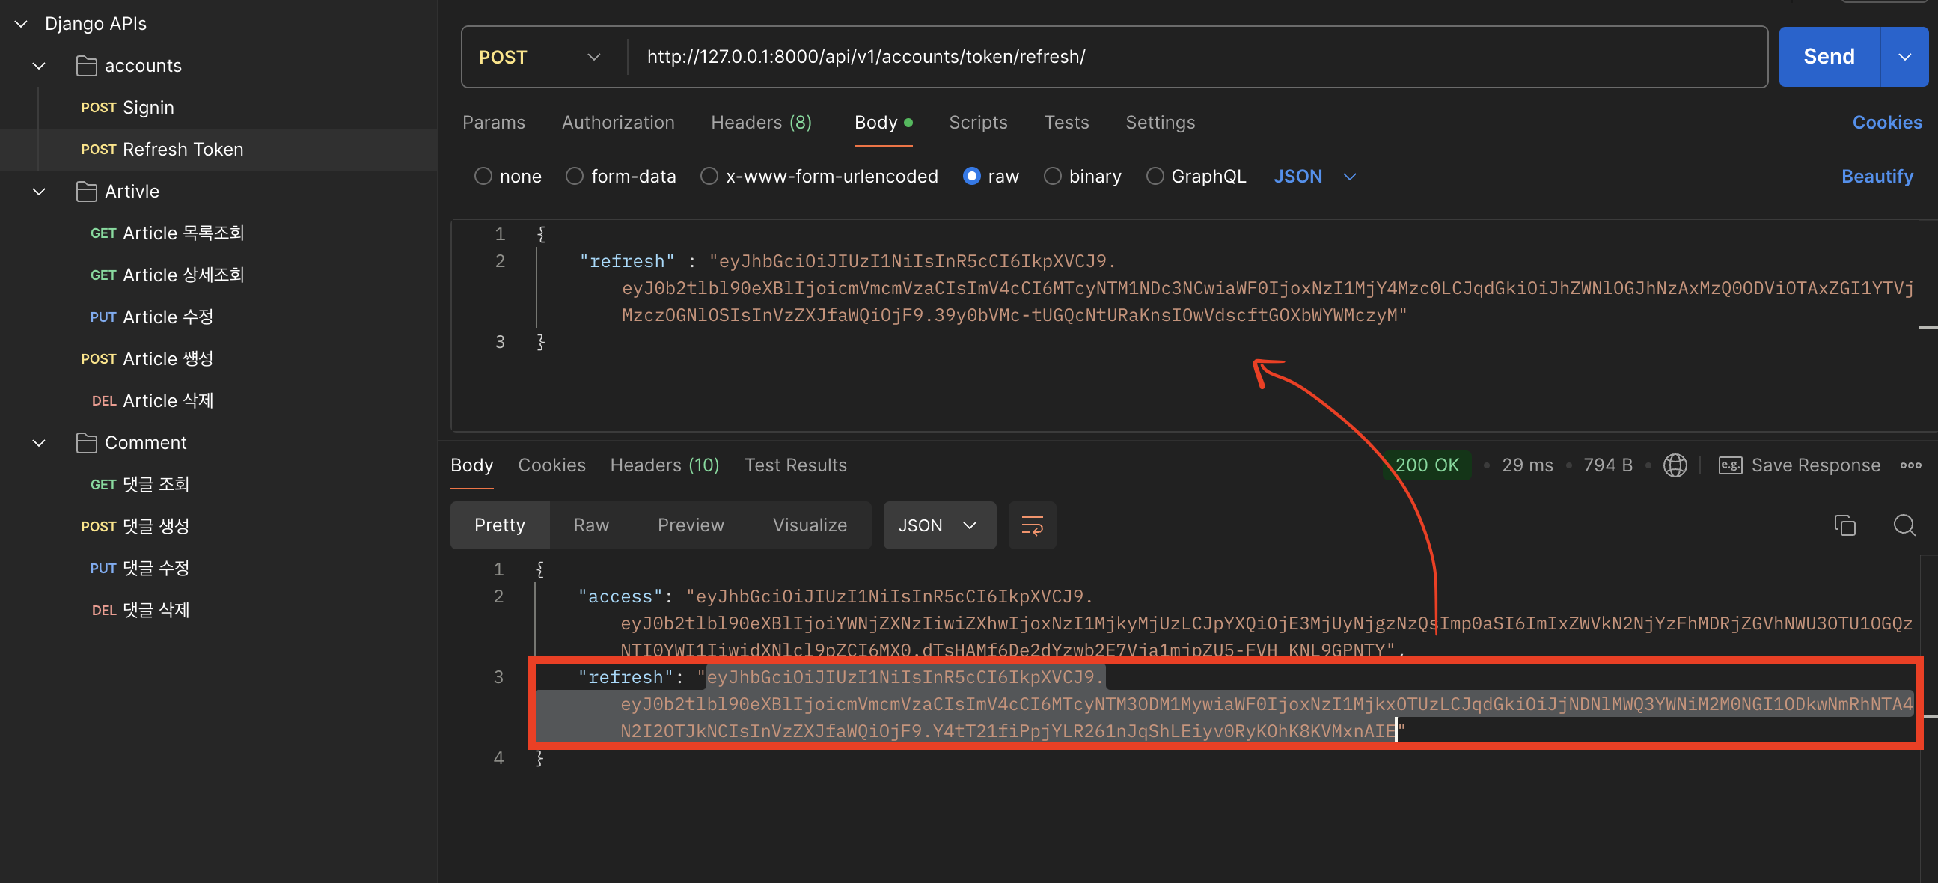The image size is (1938, 883).
Task: Open the Raw response view tab
Action: tap(590, 525)
